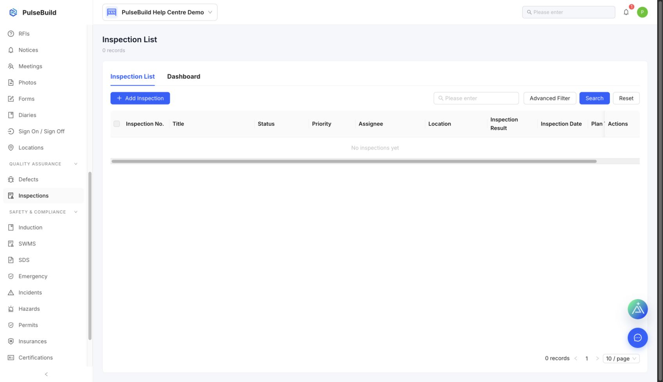The height and width of the screenshot is (382, 663).
Task: Collapse the sidebar with the arrow
Action: coord(46,374)
